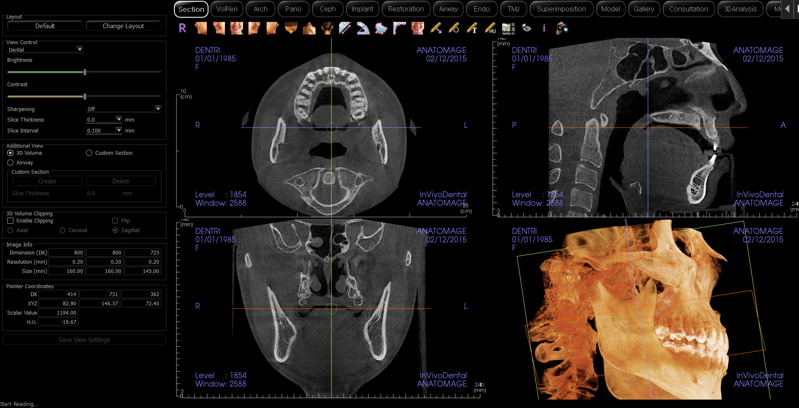Screen dimensions: 799x408
Task: Open the Gallery tab
Action: (x=644, y=9)
